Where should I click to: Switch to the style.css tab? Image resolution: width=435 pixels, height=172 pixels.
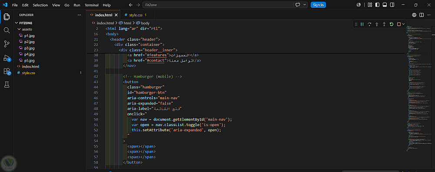[x=136, y=15]
